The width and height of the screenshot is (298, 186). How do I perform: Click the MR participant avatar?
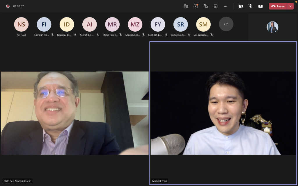112,24
